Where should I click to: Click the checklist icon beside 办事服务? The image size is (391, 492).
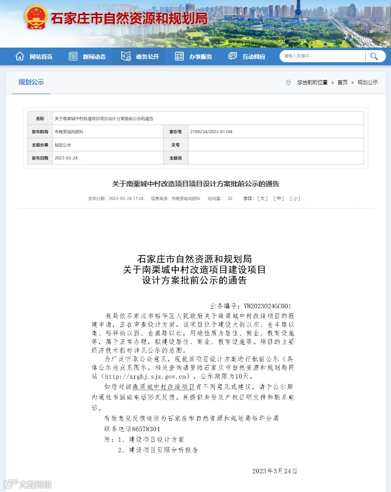[x=179, y=56]
